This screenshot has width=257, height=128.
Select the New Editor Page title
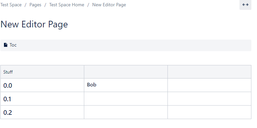coord(34,24)
